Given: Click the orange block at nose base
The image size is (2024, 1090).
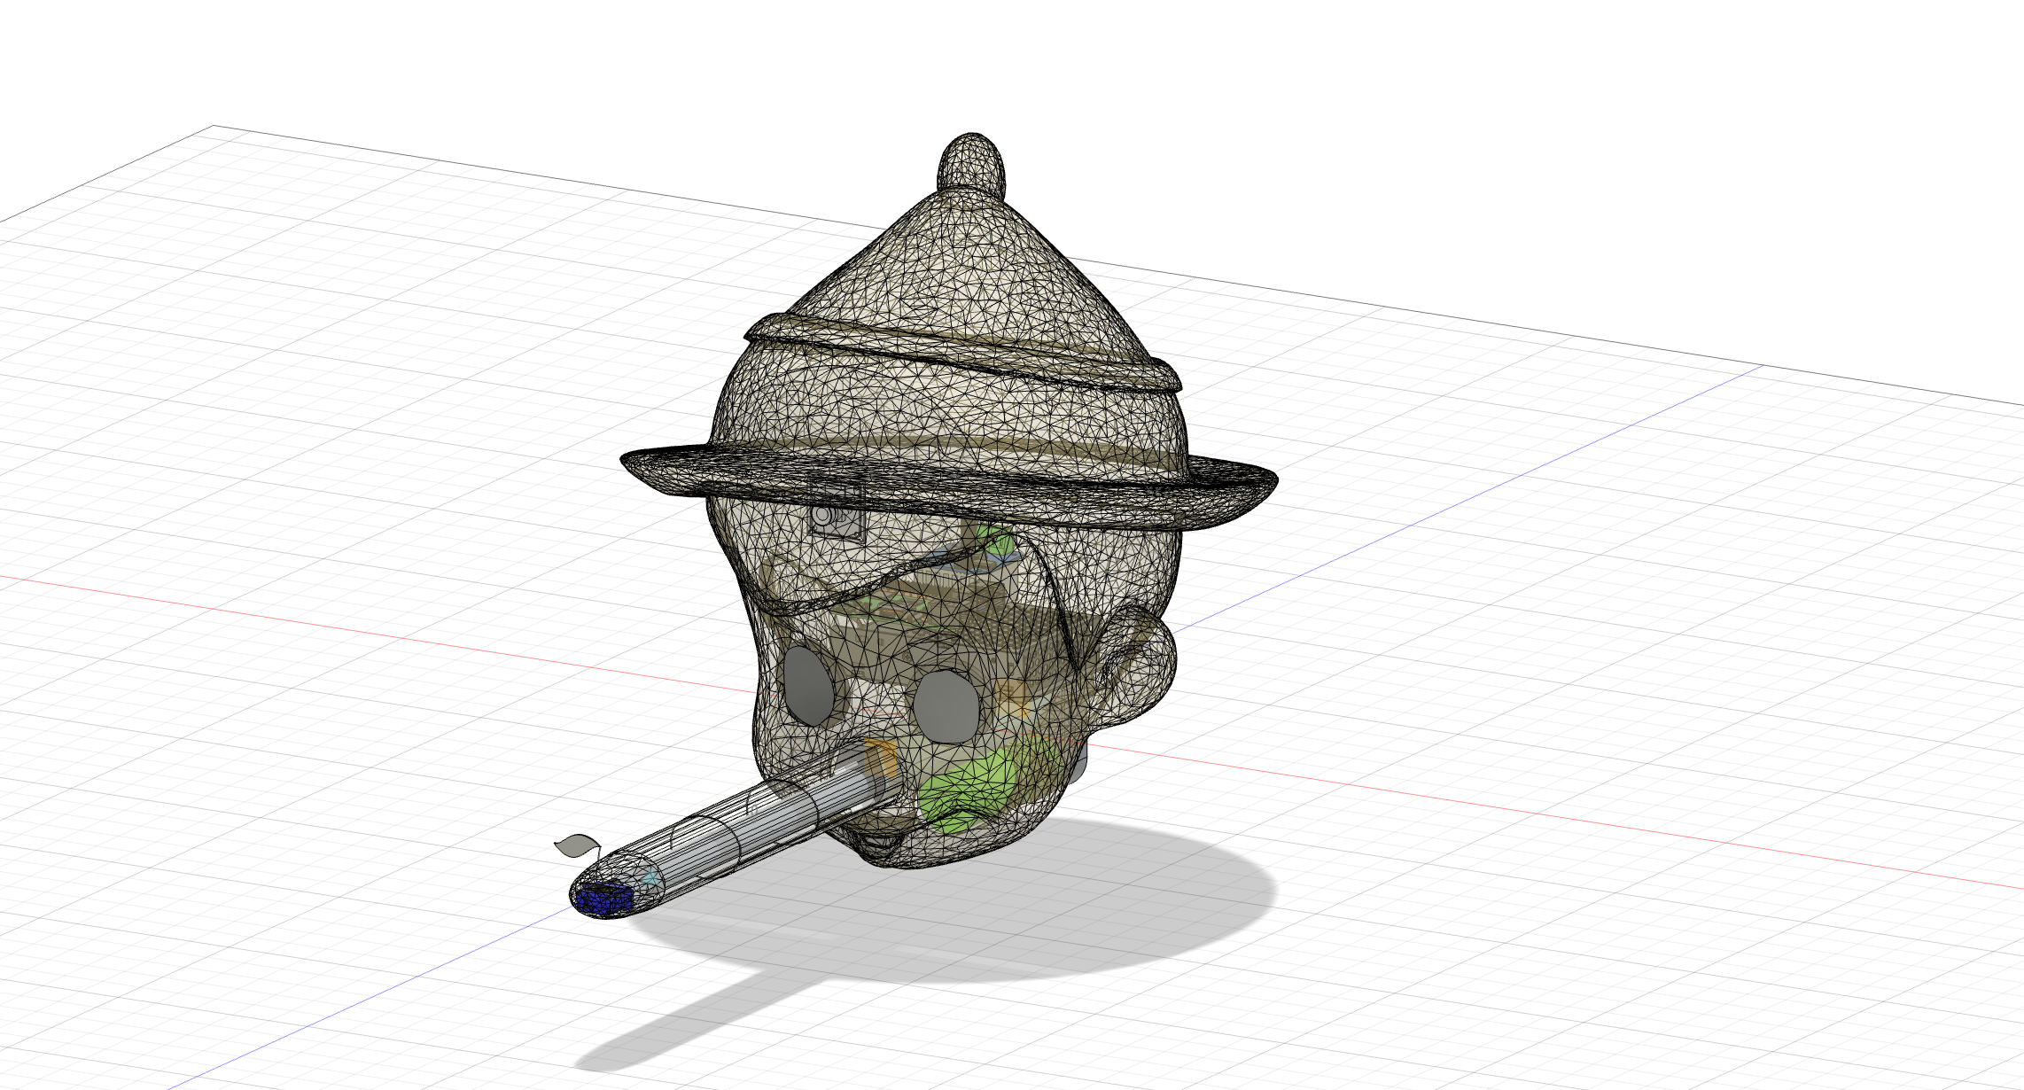Looking at the screenshot, I should pyautogui.click(x=881, y=758).
